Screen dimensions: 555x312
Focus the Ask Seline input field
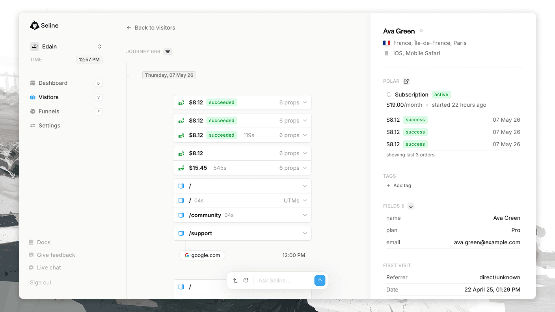coord(284,280)
